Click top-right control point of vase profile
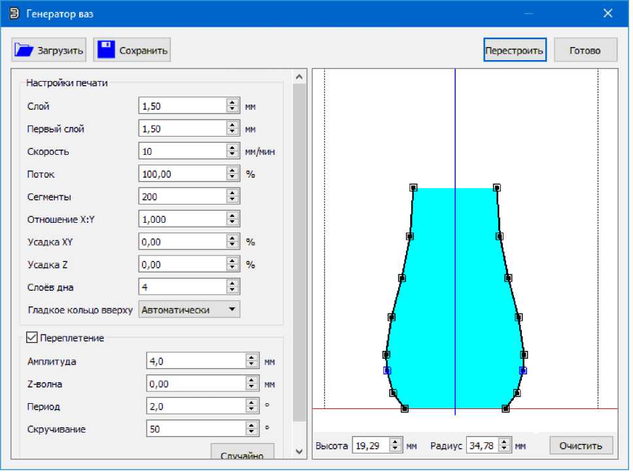 coord(497,188)
